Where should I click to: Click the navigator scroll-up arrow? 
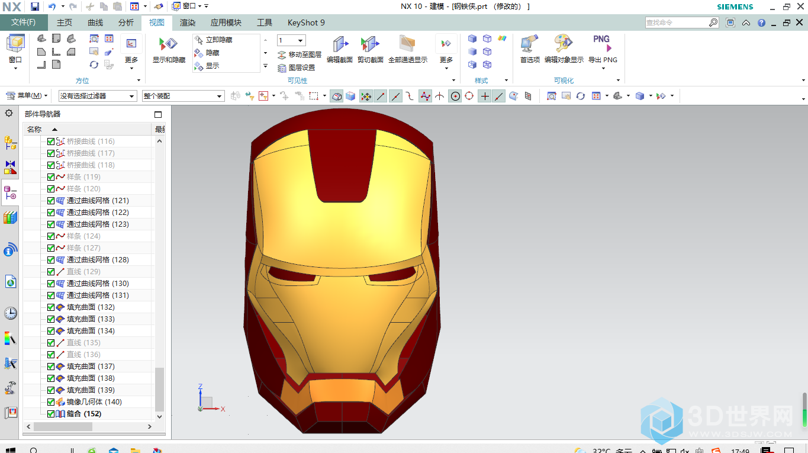tap(159, 141)
